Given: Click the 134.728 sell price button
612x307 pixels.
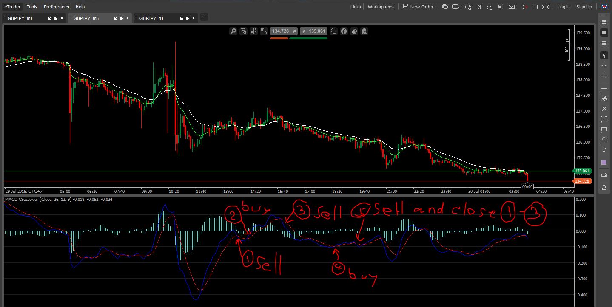Looking at the screenshot, I should tap(283, 31).
